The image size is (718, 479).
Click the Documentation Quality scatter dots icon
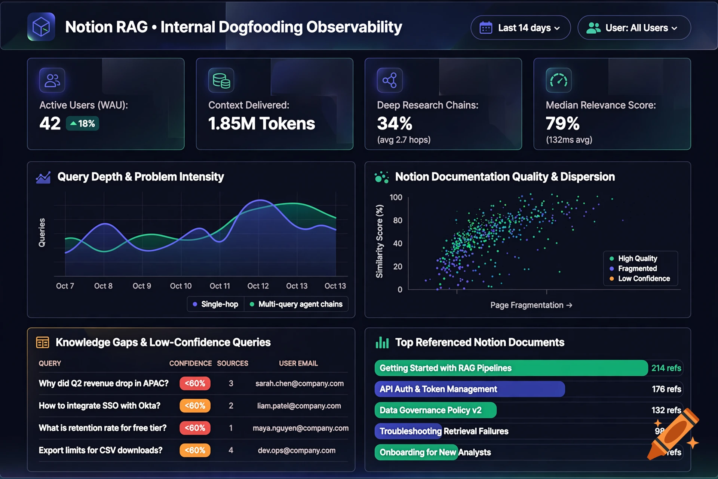[381, 177]
